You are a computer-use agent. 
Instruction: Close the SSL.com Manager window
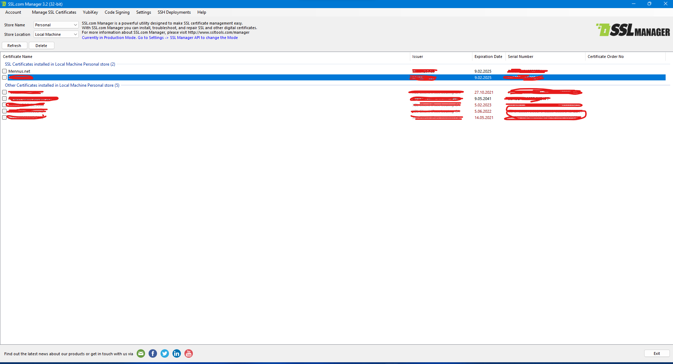point(665,4)
